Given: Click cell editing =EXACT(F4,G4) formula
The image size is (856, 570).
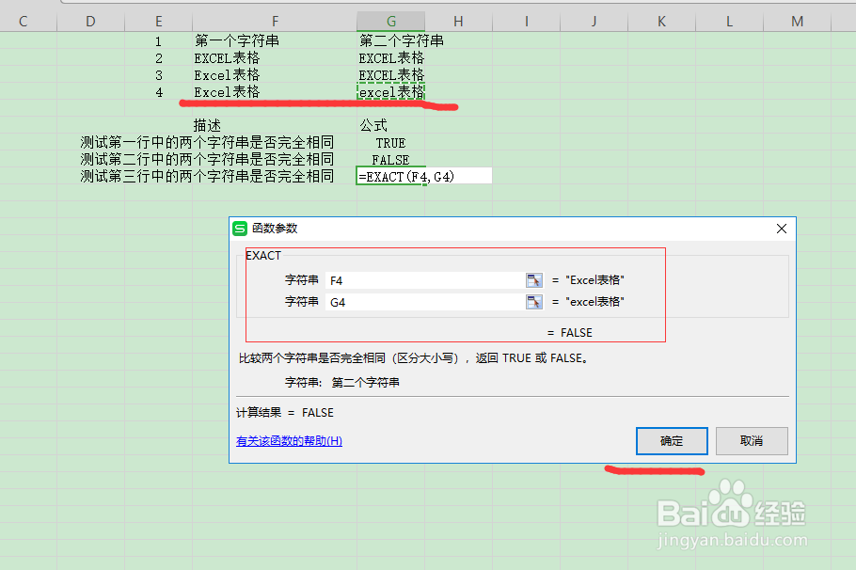Looking at the screenshot, I should [423, 176].
